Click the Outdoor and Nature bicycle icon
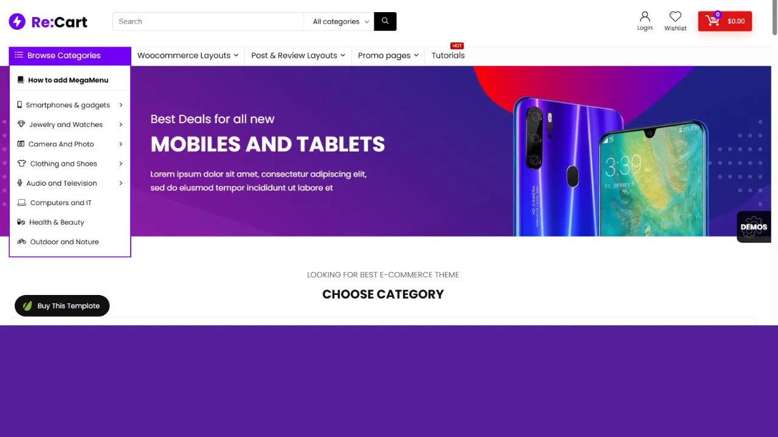Screen dimensions: 778x437 [22, 242]
